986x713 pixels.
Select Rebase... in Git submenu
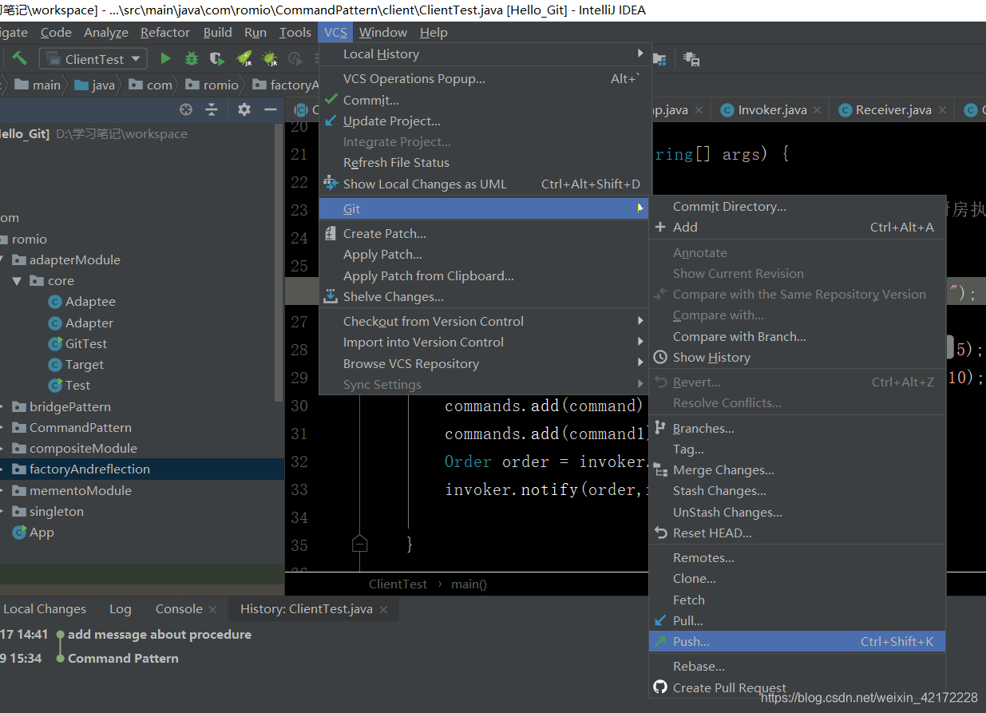(797, 666)
